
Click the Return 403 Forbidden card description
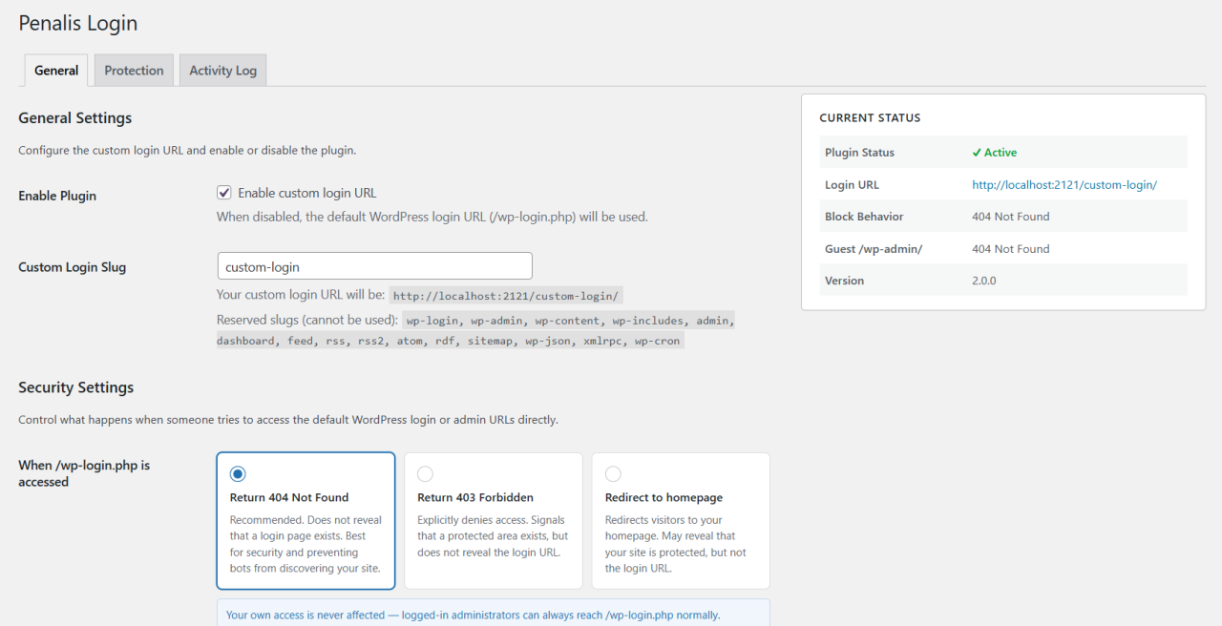pyautogui.click(x=493, y=536)
